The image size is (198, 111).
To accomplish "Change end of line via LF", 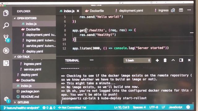I will tap(163, 107).
